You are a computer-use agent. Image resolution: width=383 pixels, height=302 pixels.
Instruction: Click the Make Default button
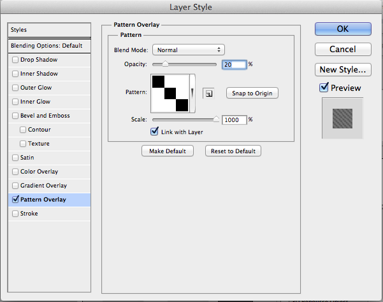click(168, 151)
